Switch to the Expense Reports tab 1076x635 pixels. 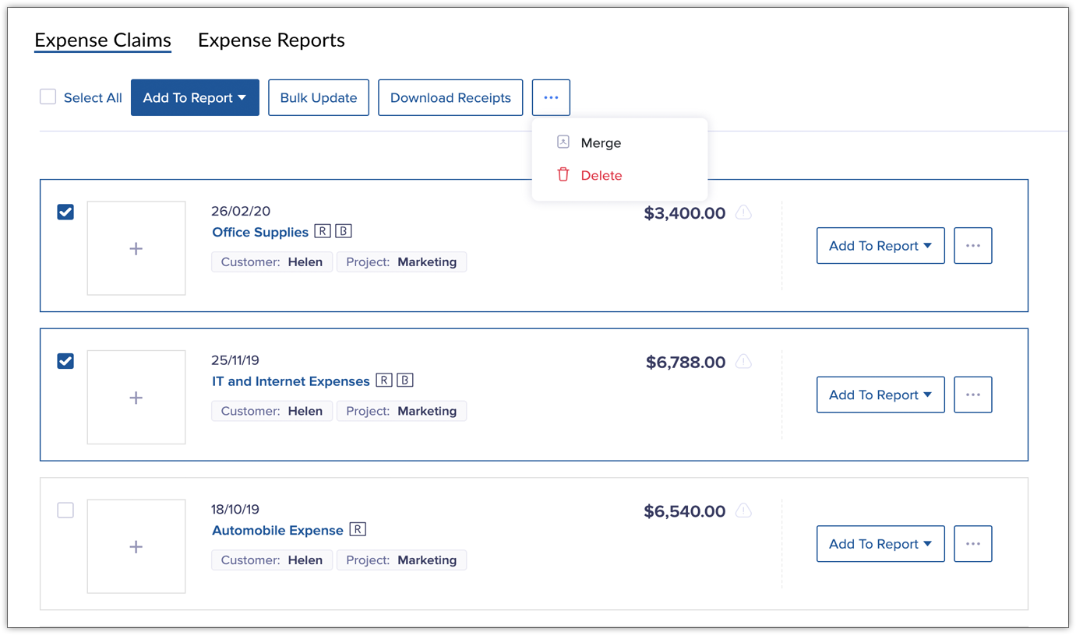[x=271, y=40]
